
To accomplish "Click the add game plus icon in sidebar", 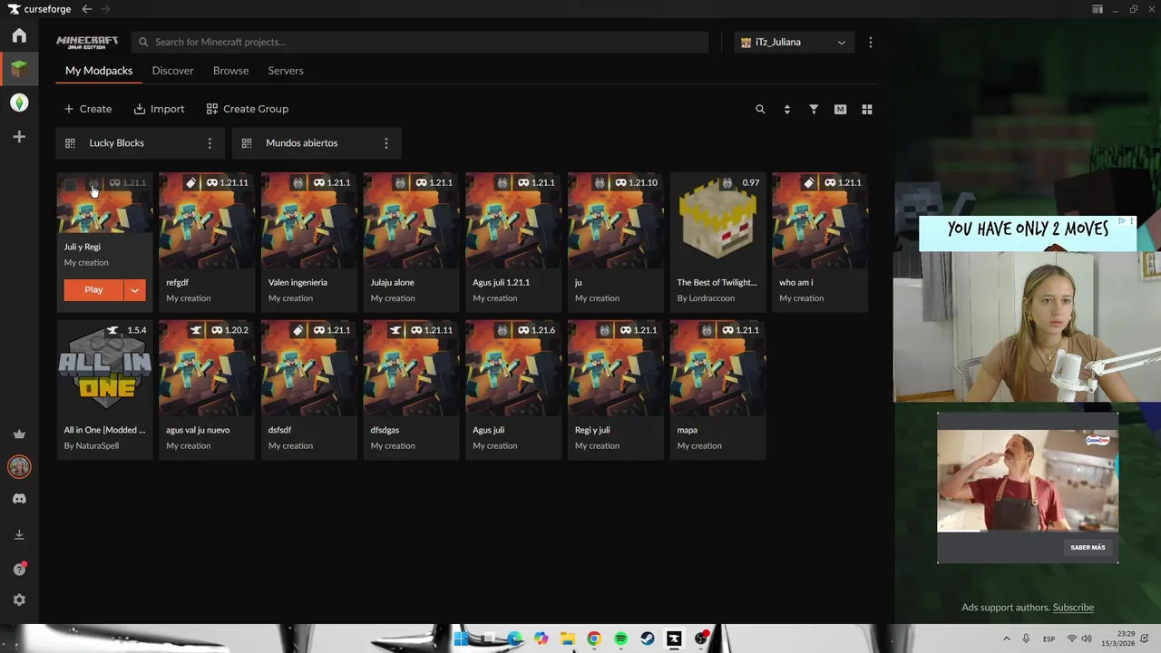I will click(19, 137).
